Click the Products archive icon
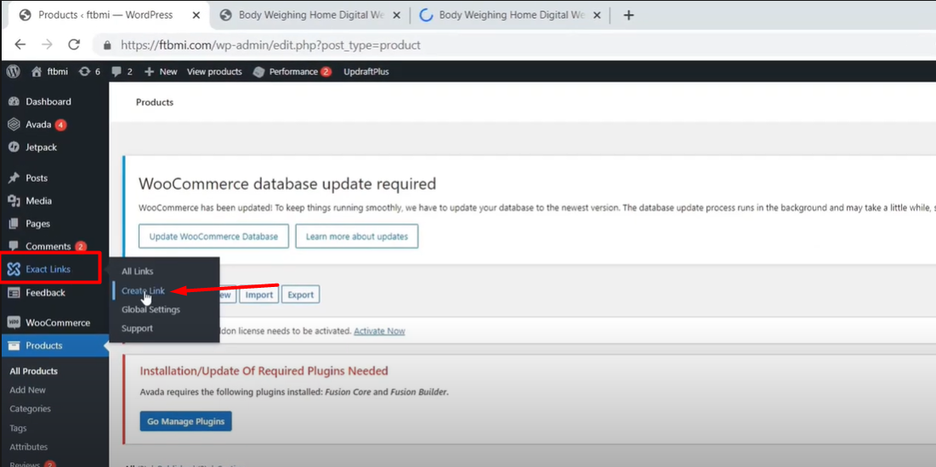The image size is (936, 467). coord(14,346)
